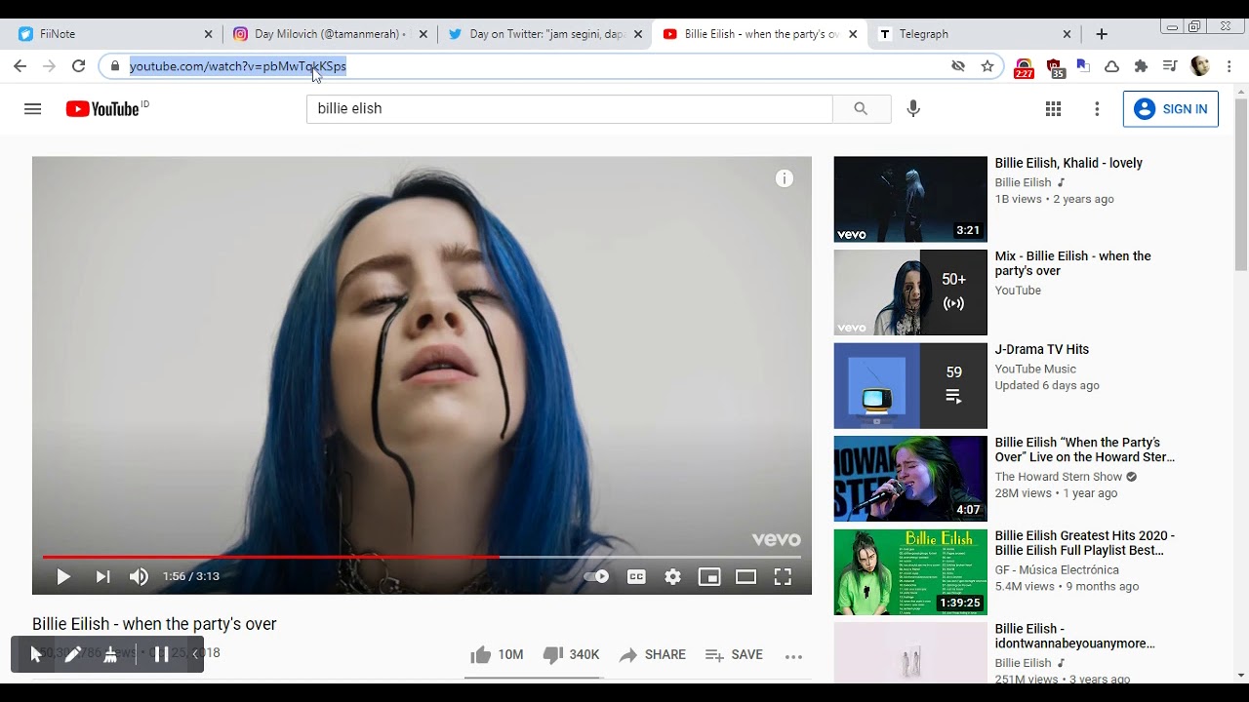Play the paused video
Viewport: 1249px width, 702px height.
[63, 576]
